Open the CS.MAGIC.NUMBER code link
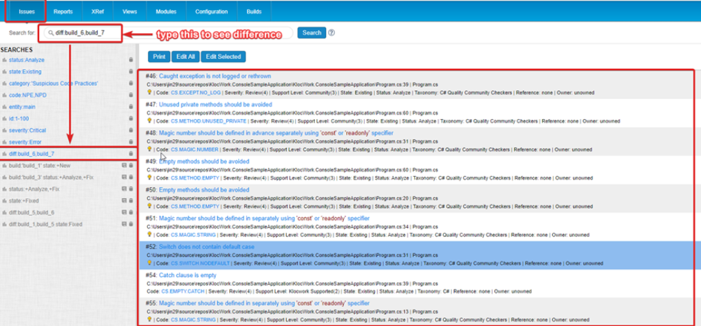The height and width of the screenshot is (326, 701). [x=195, y=150]
